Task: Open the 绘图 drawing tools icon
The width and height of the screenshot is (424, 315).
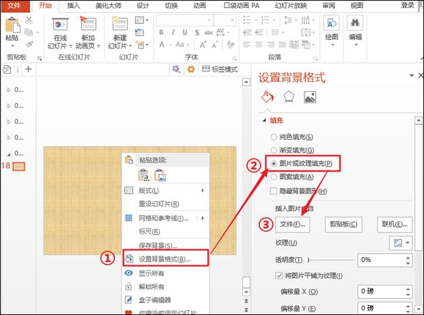Action: point(331,23)
